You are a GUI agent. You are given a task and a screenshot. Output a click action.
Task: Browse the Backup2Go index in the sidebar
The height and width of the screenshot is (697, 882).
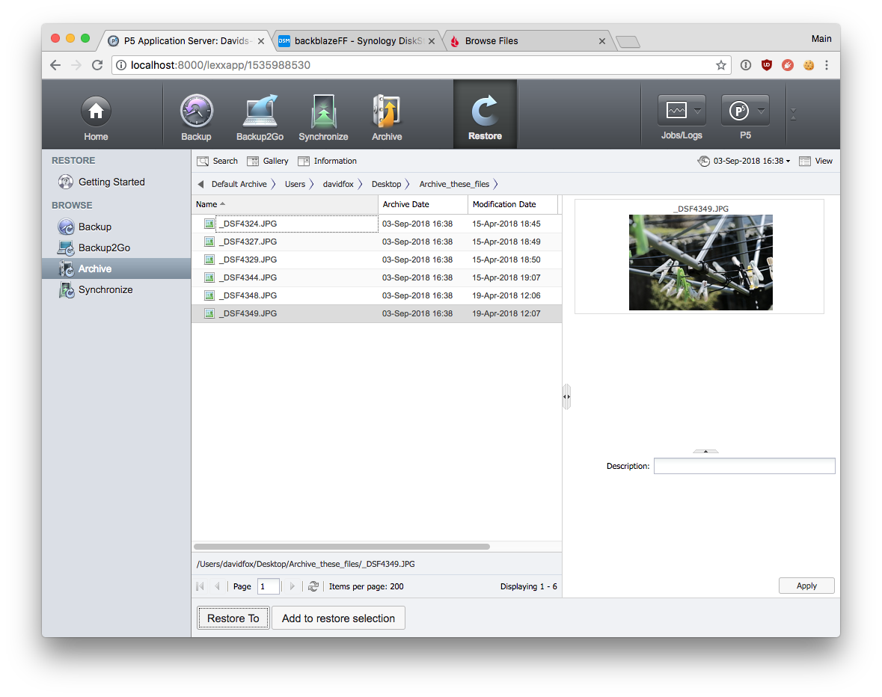tap(94, 248)
